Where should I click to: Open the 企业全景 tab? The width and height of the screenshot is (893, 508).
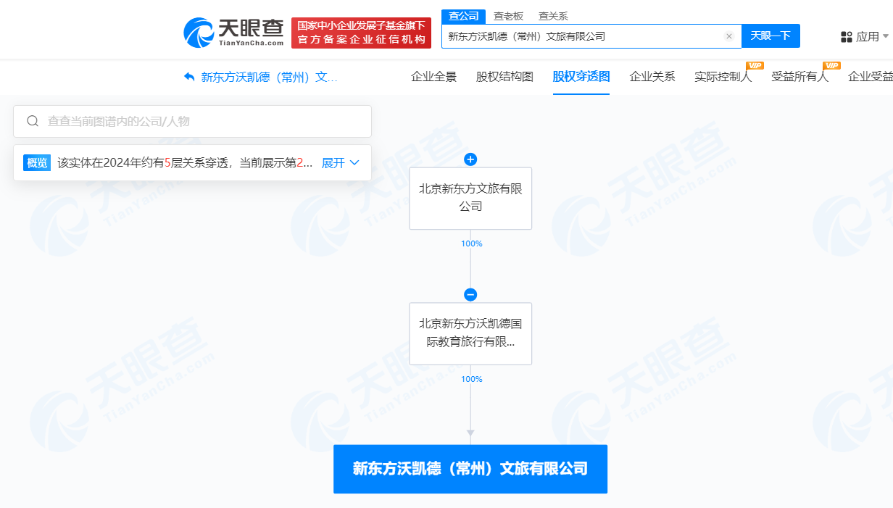coord(433,77)
